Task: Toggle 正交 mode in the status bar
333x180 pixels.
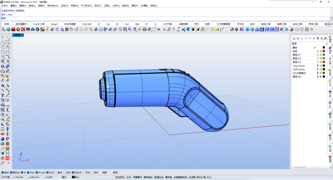Action: coord(129,177)
